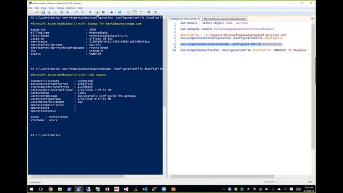343x193 pixels.
Task: Open the Debug menu
Action: click(60, 8)
